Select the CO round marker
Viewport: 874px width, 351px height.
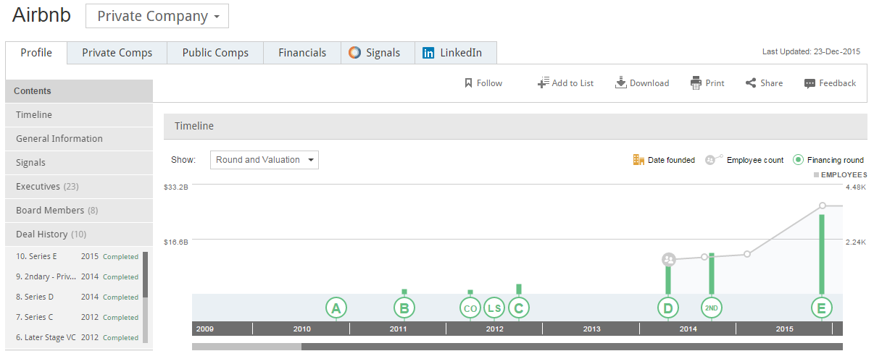click(470, 308)
